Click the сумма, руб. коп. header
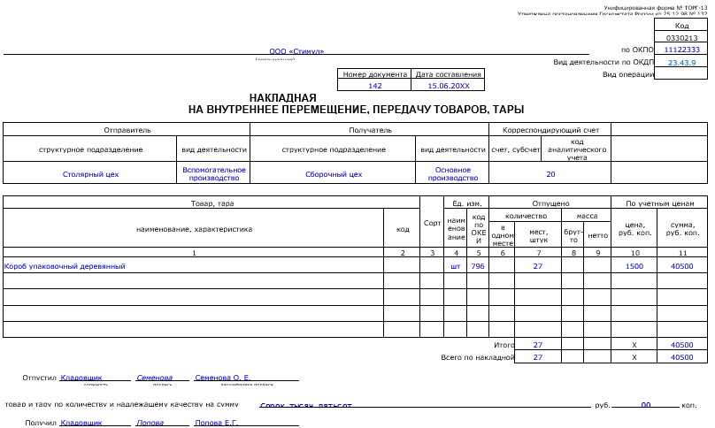The width and height of the screenshot is (715, 428). pos(682,228)
